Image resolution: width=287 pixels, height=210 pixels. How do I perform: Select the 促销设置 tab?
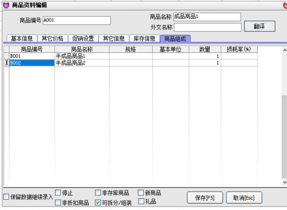point(83,39)
